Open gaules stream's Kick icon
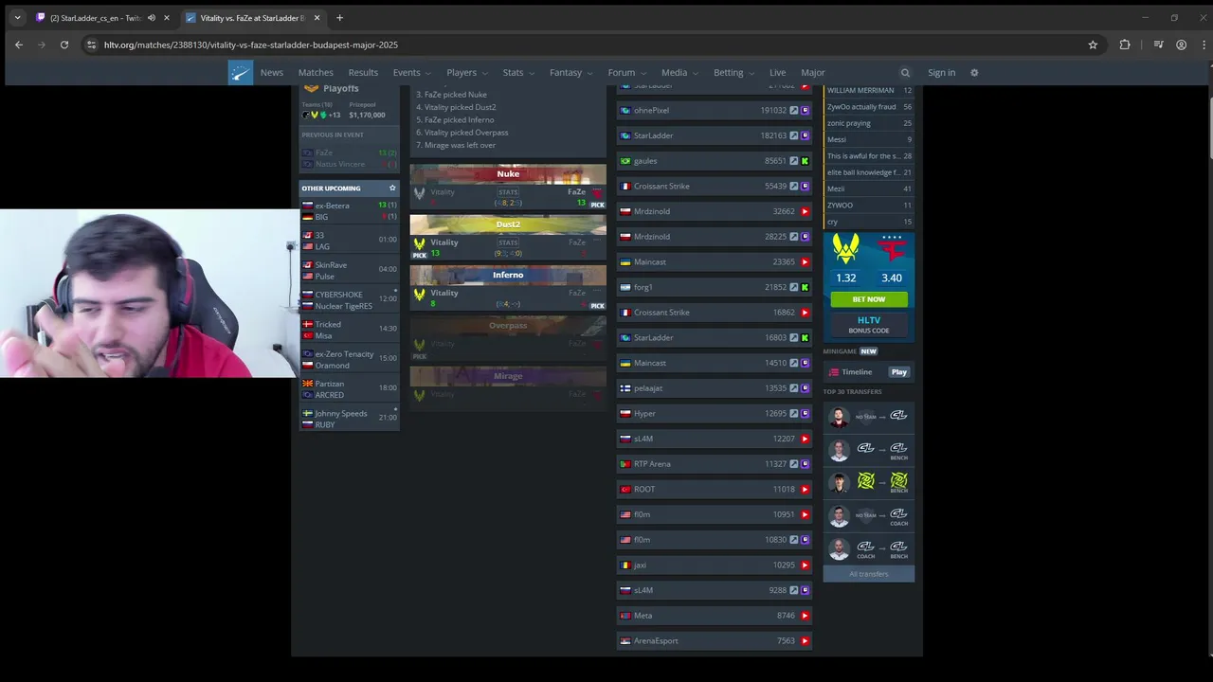Screen dimensions: 1213x682 pos(806,161)
